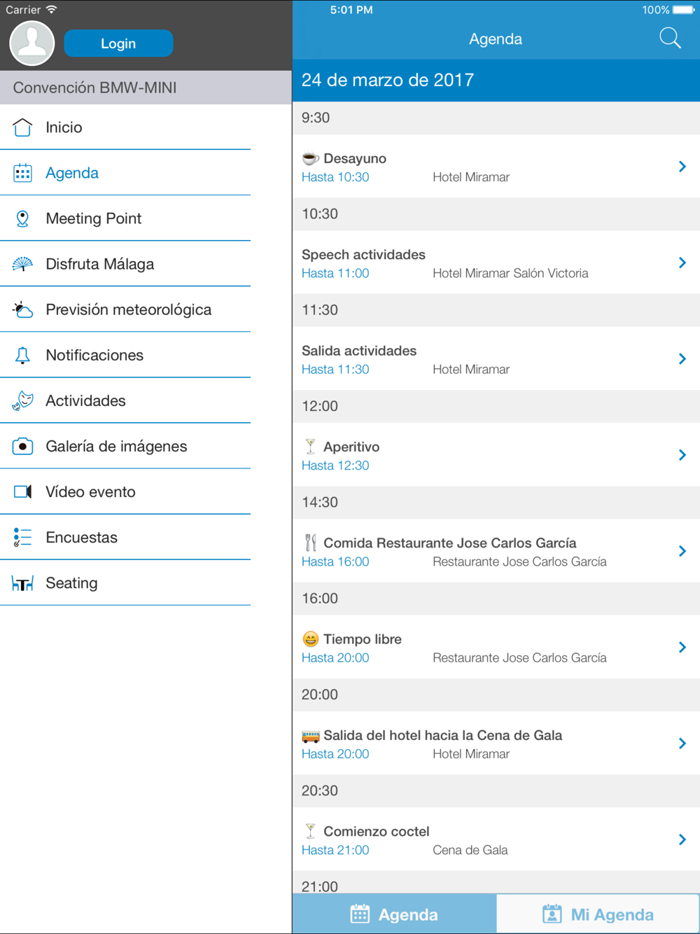Select the 24 de marzo de 2017 date

coord(388,80)
